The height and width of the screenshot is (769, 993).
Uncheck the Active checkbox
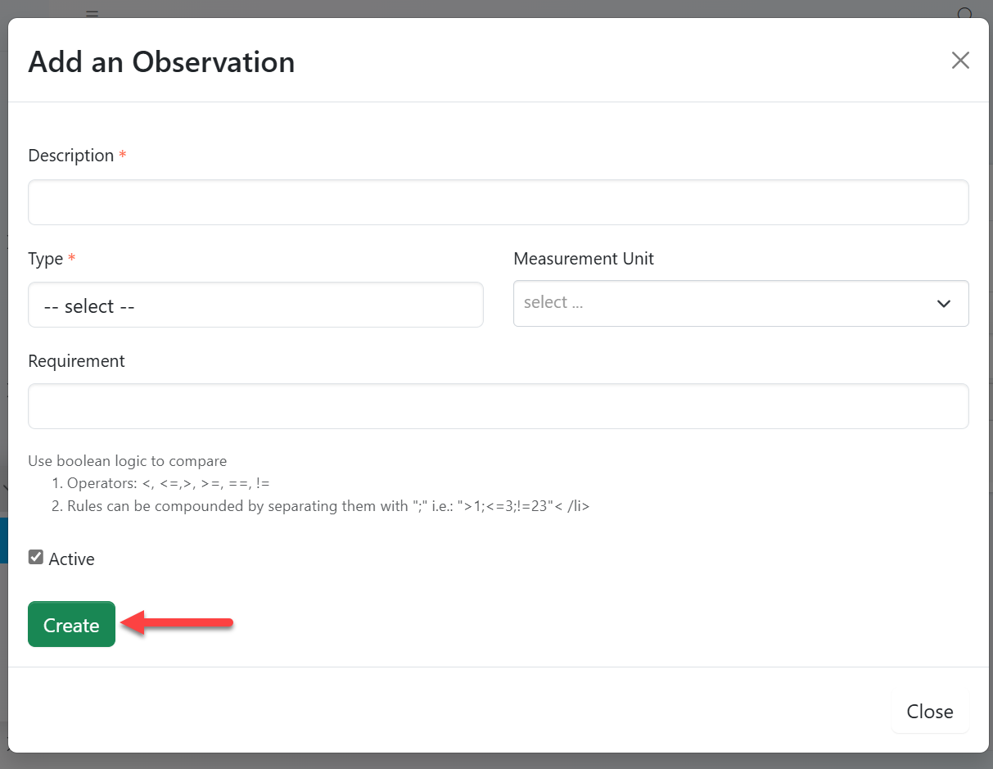pyautogui.click(x=36, y=558)
